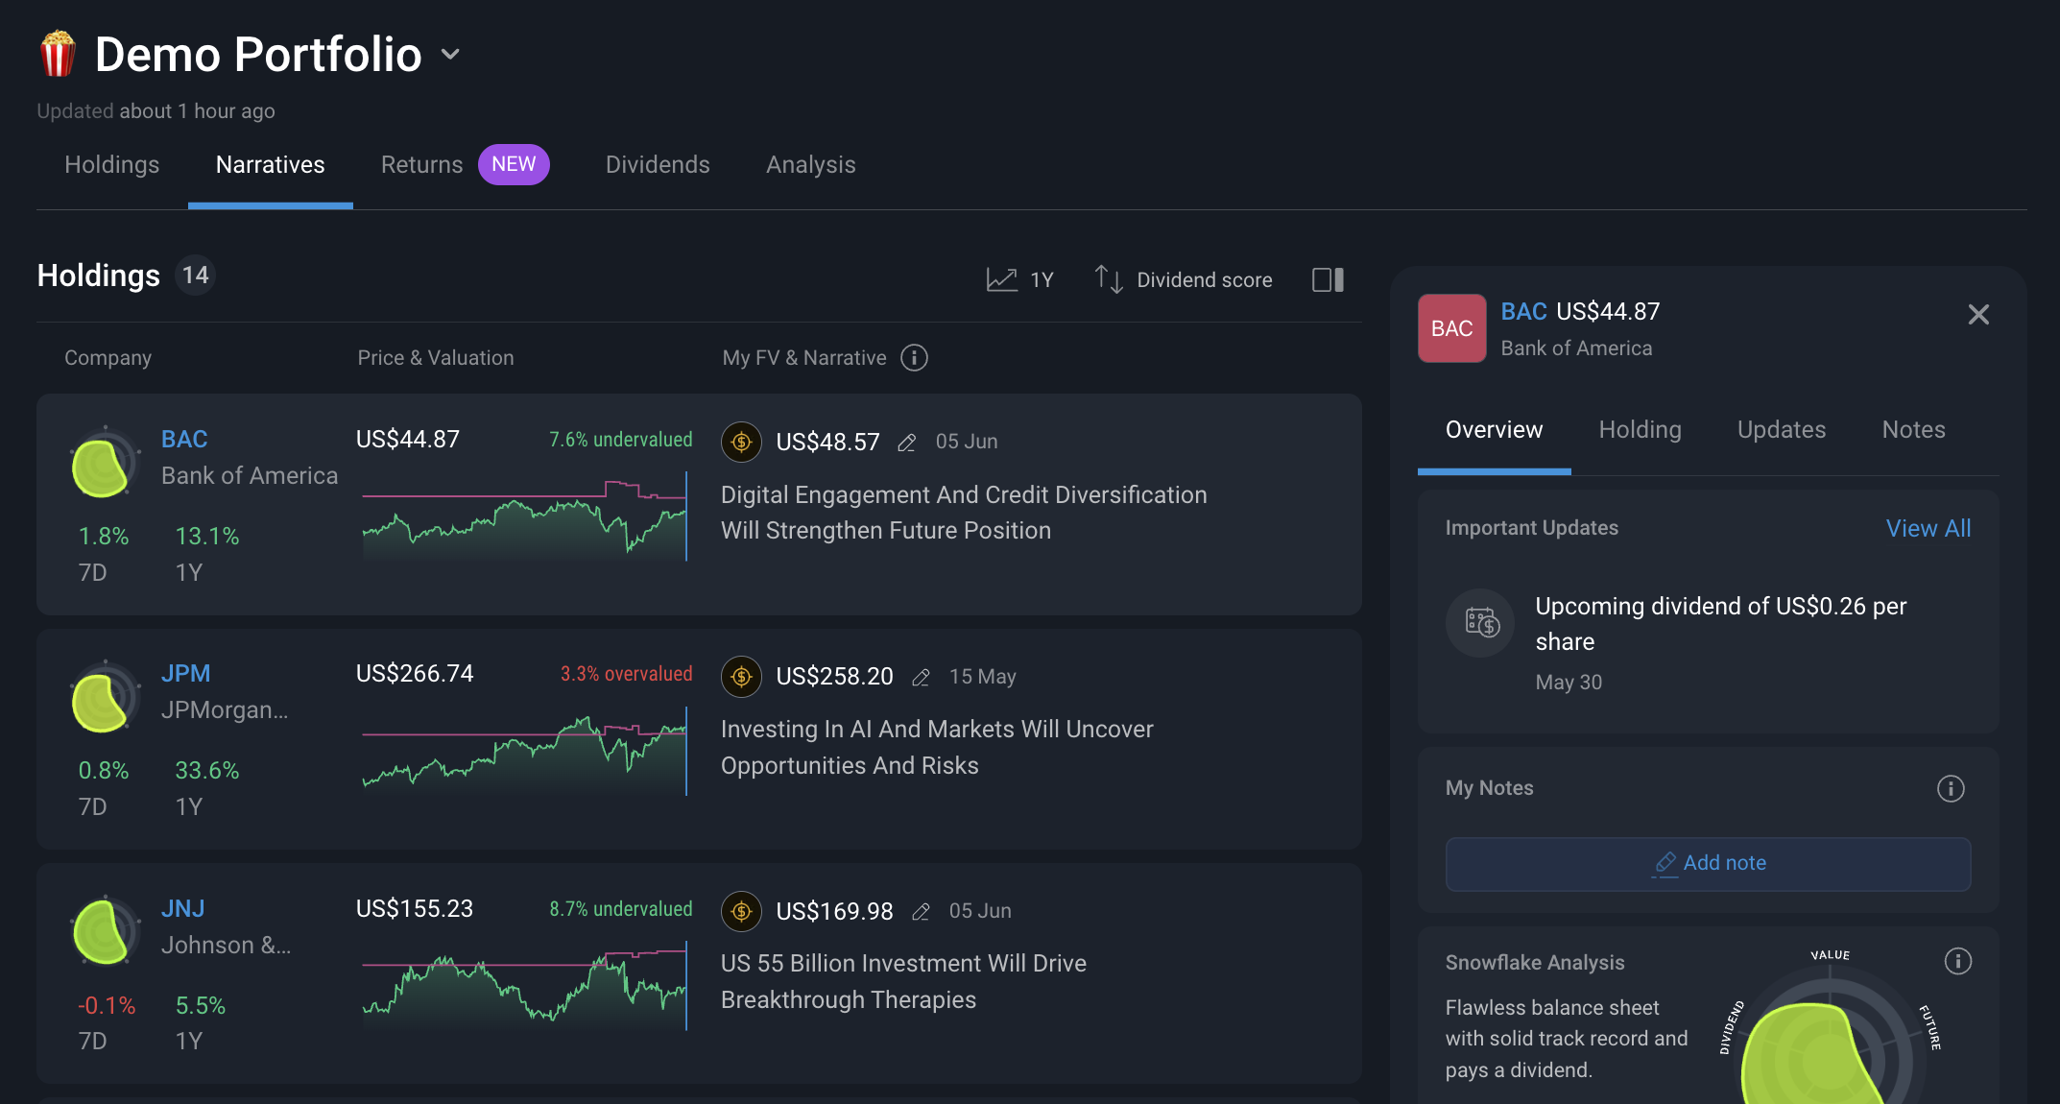Open the JNJ ticker link
This screenshot has width=2060, height=1104.
(182, 908)
